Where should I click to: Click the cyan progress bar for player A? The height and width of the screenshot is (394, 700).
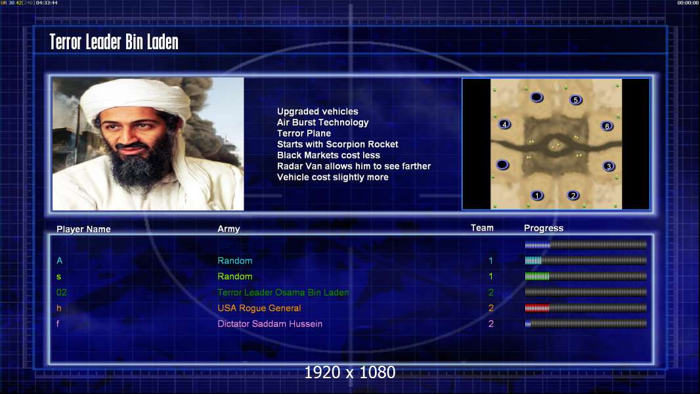pos(586,260)
